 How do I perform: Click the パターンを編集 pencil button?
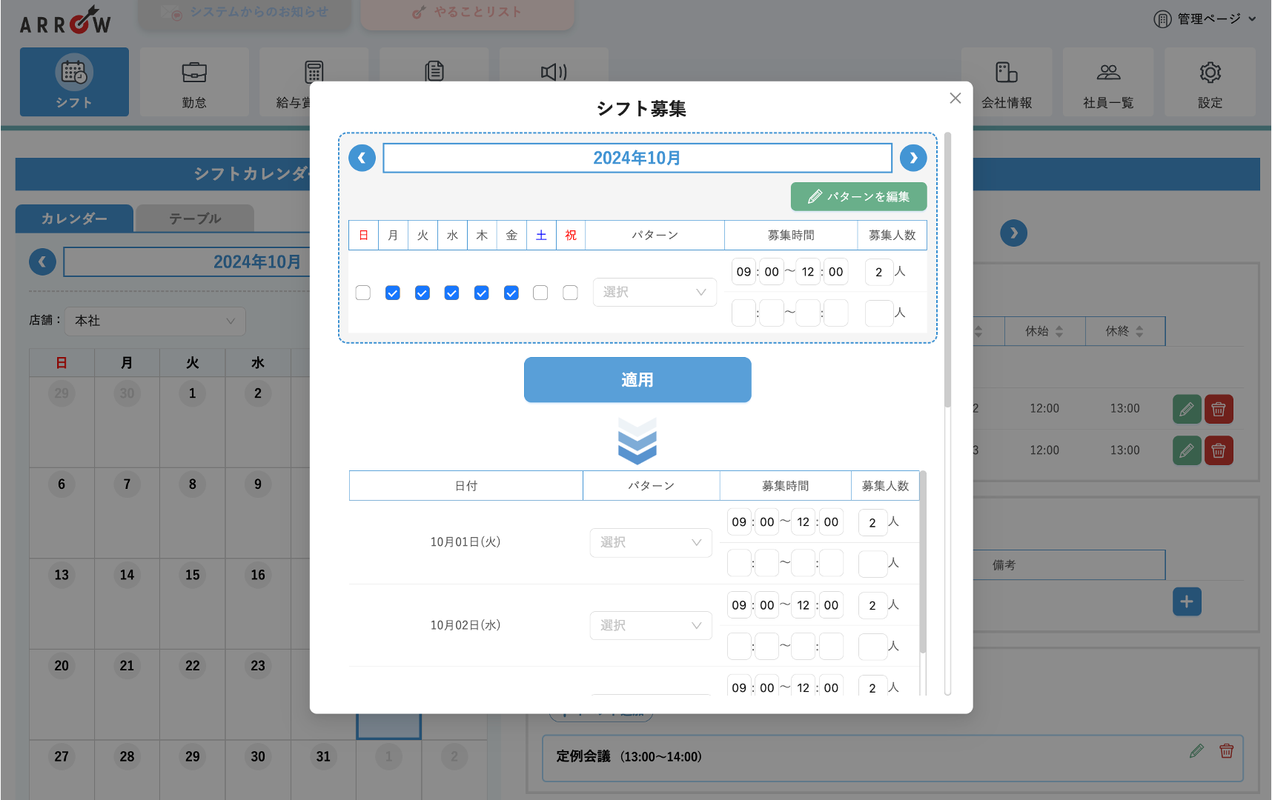click(858, 196)
